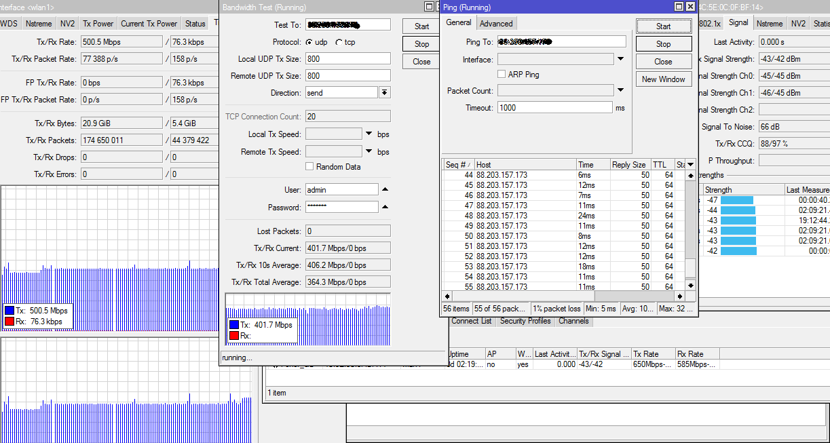Switch to the Advanced tab in Ping
Screen dimensions: 830x443
pos(496,23)
